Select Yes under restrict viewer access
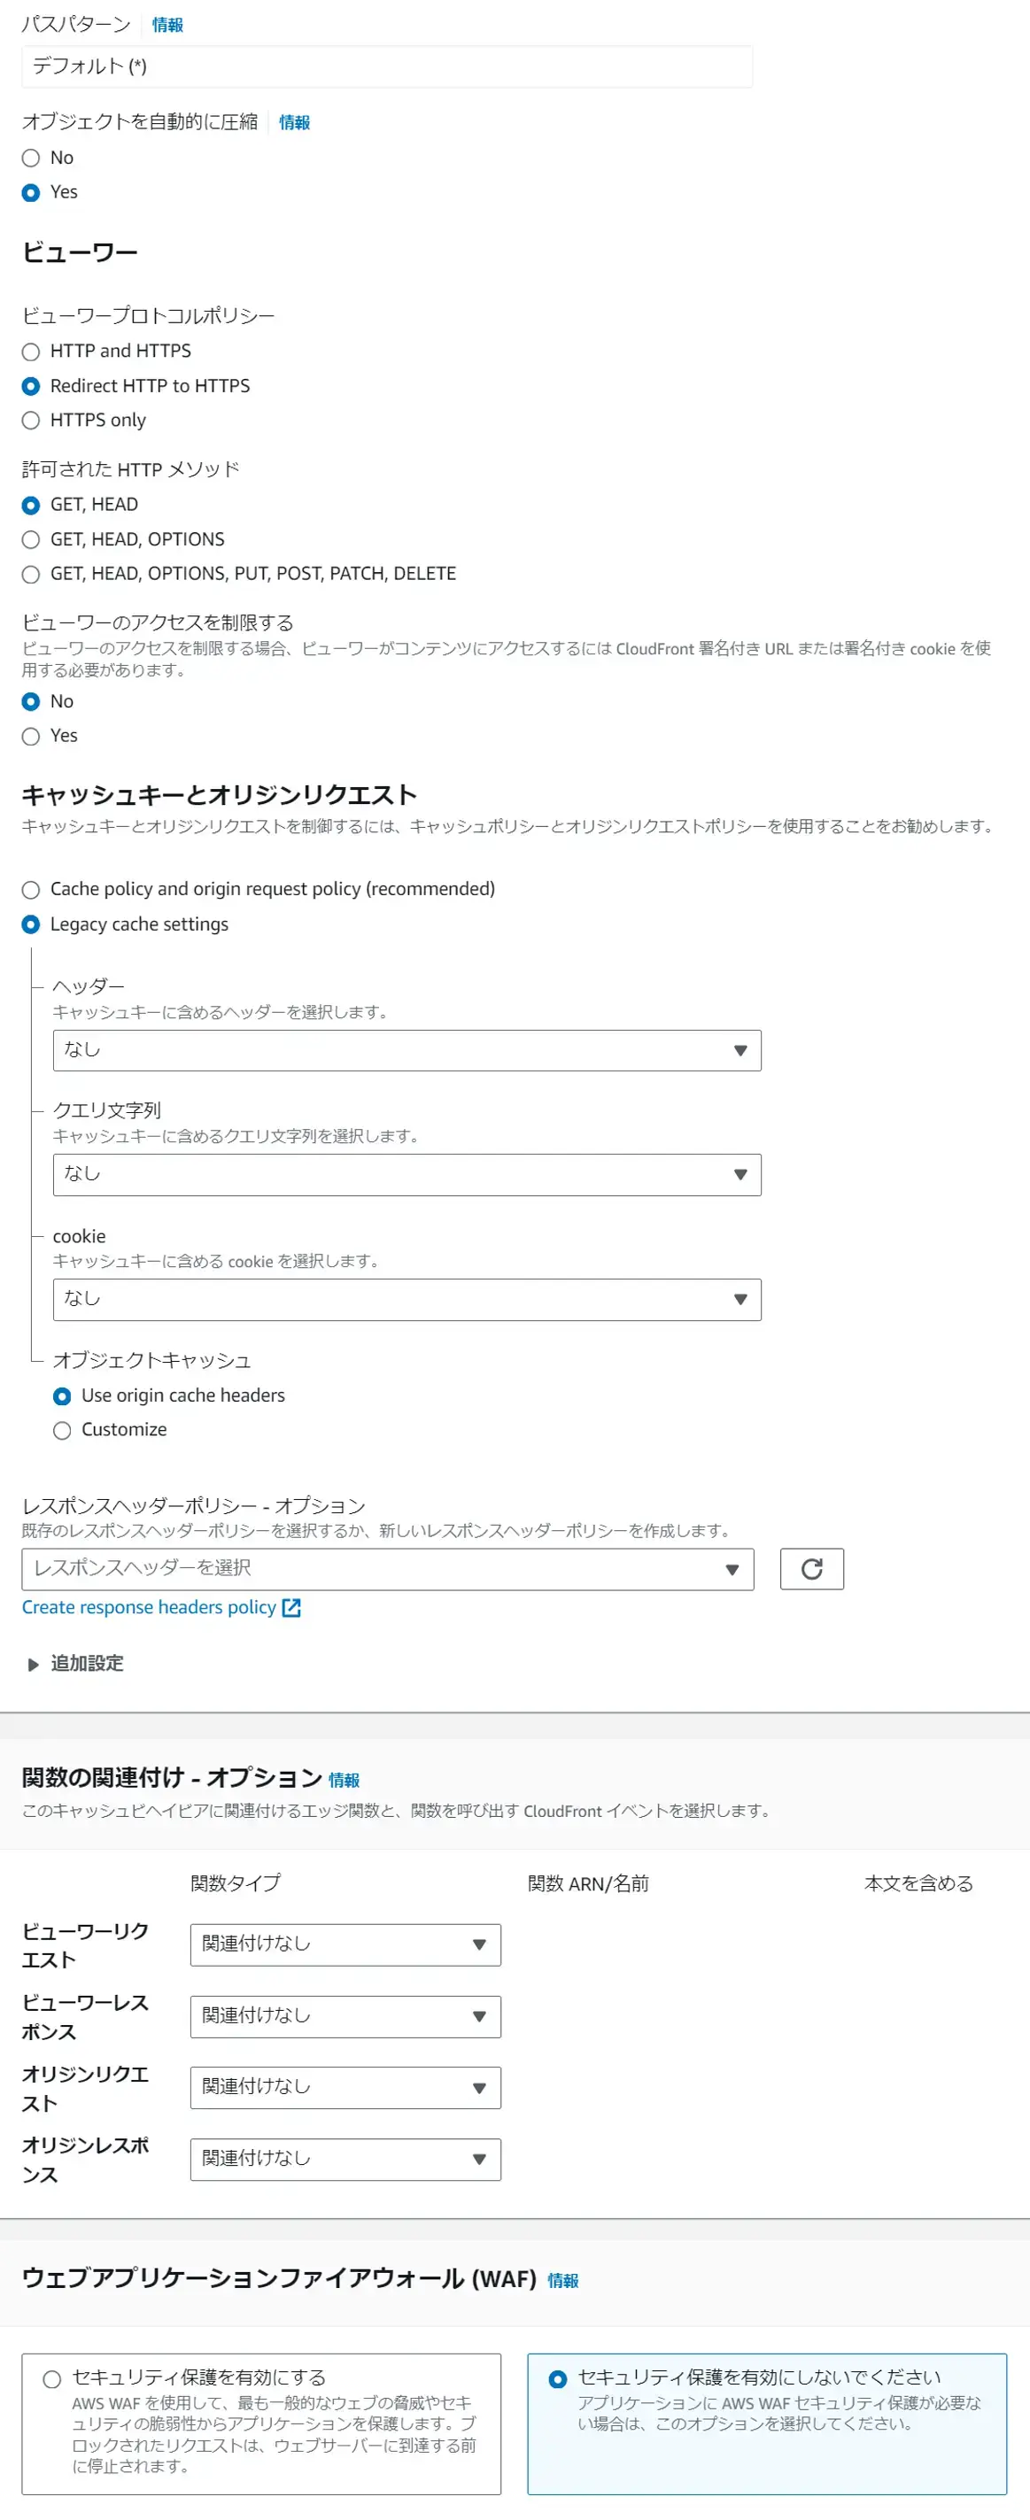Image resolution: width=1030 pixels, height=2520 pixels. coord(31,737)
